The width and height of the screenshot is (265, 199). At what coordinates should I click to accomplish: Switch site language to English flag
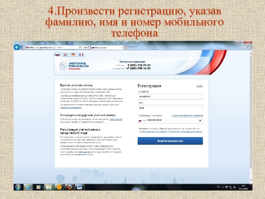click(66, 55)
